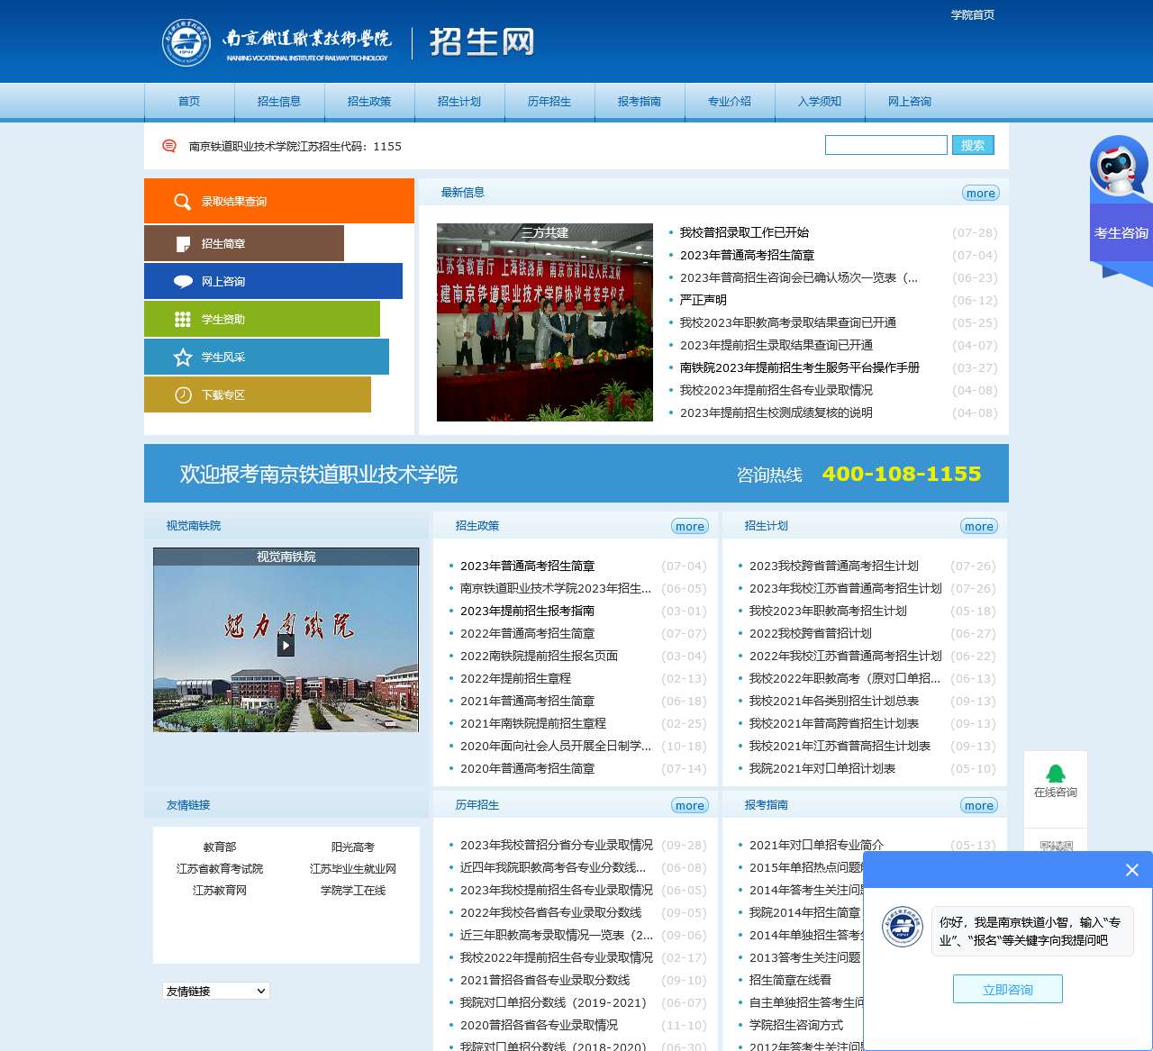Visit the 学院首页 link at top
This screenshot has width=1153, height=1051.
pos(972,14)
